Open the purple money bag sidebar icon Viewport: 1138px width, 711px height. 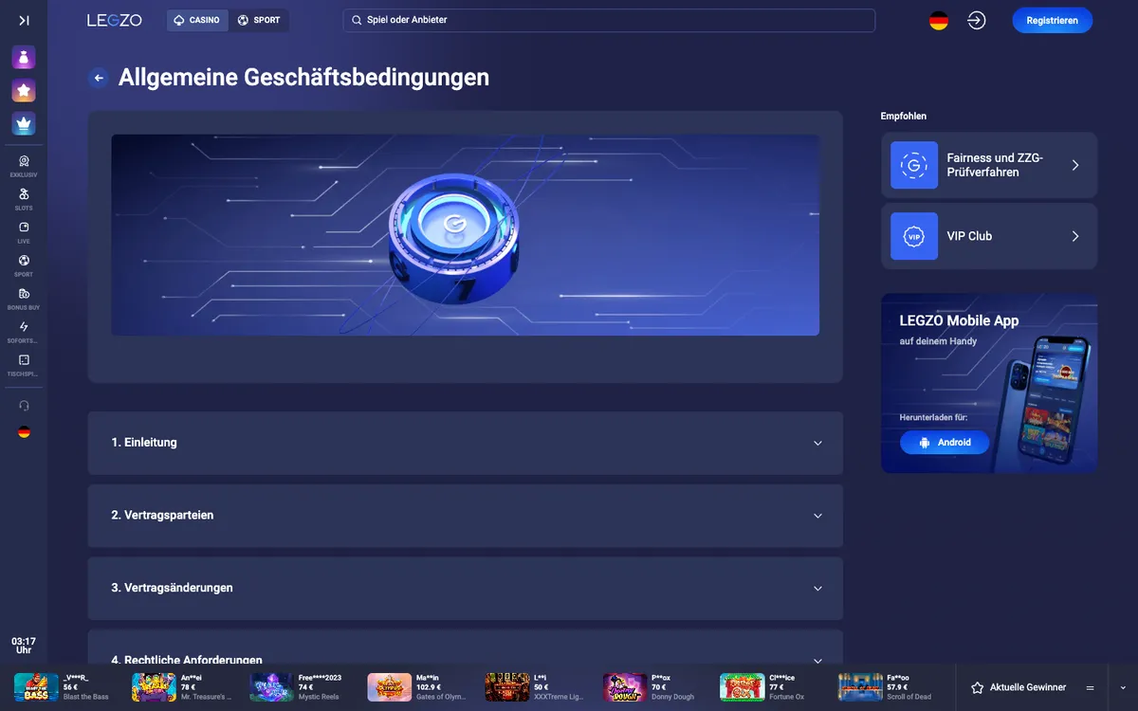[x=24, y=58]
